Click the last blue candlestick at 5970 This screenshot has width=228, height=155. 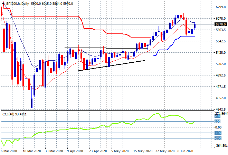tap(194, 26)
